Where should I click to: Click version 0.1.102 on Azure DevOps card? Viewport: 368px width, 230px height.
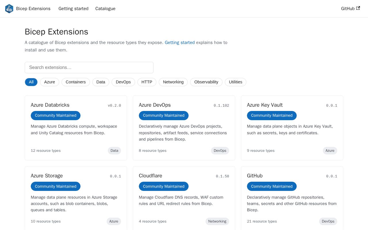[x=221, y=106]
